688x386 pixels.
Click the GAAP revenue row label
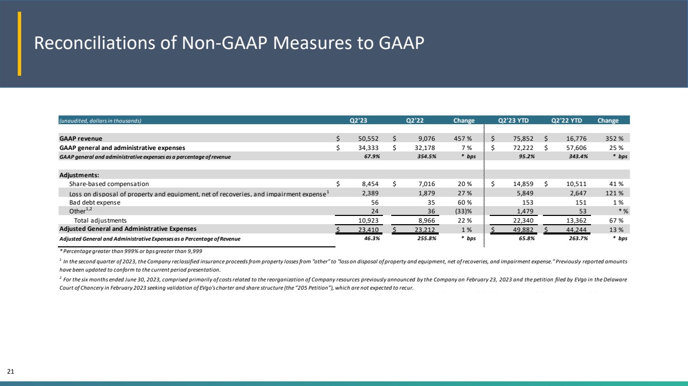pyautogui.click(x=81, y=139)
